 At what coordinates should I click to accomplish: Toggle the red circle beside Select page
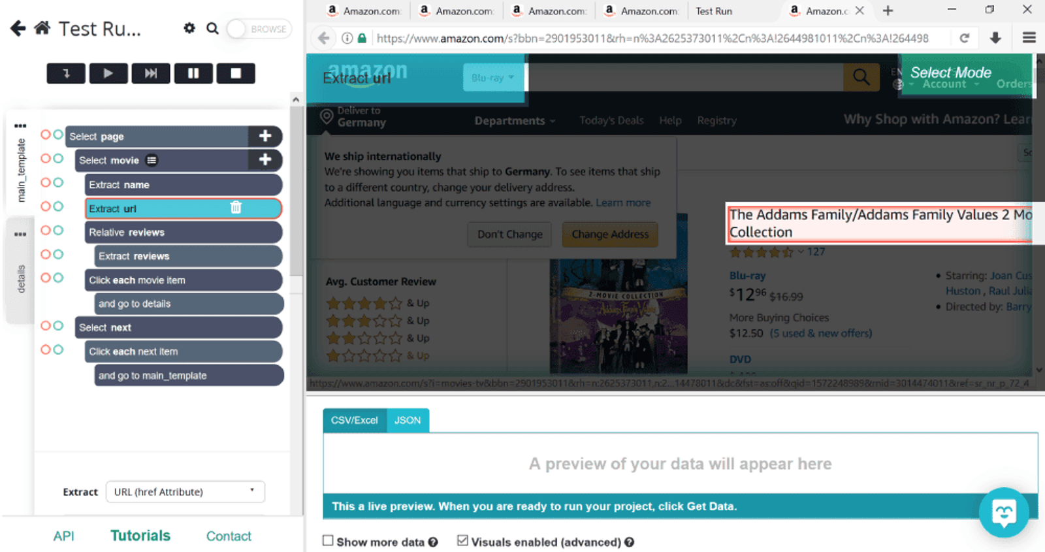(46, 135)
